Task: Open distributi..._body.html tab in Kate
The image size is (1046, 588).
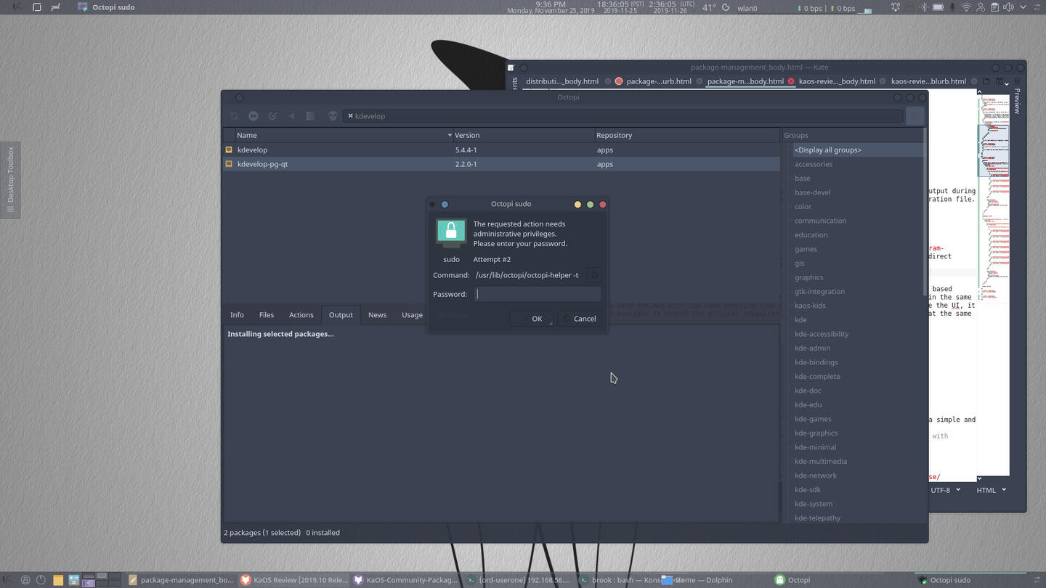Action: pyautogui.click(x=562, y=81)
